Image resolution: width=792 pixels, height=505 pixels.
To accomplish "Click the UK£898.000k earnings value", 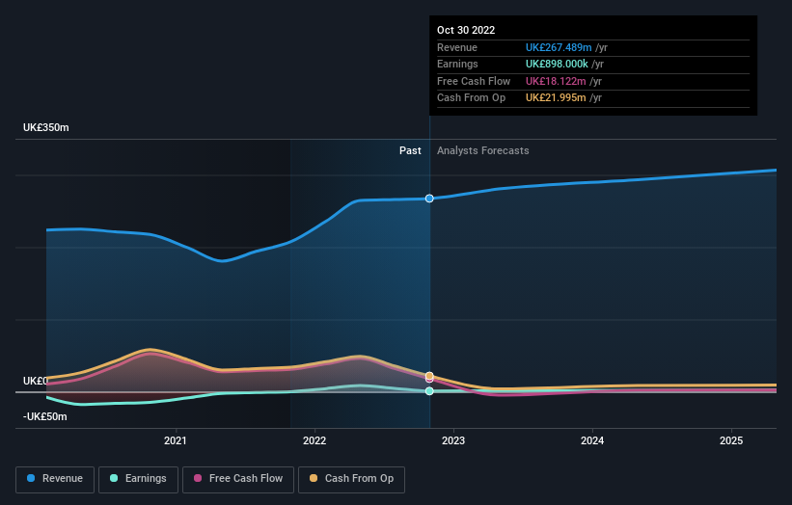I will pos(557,64).
